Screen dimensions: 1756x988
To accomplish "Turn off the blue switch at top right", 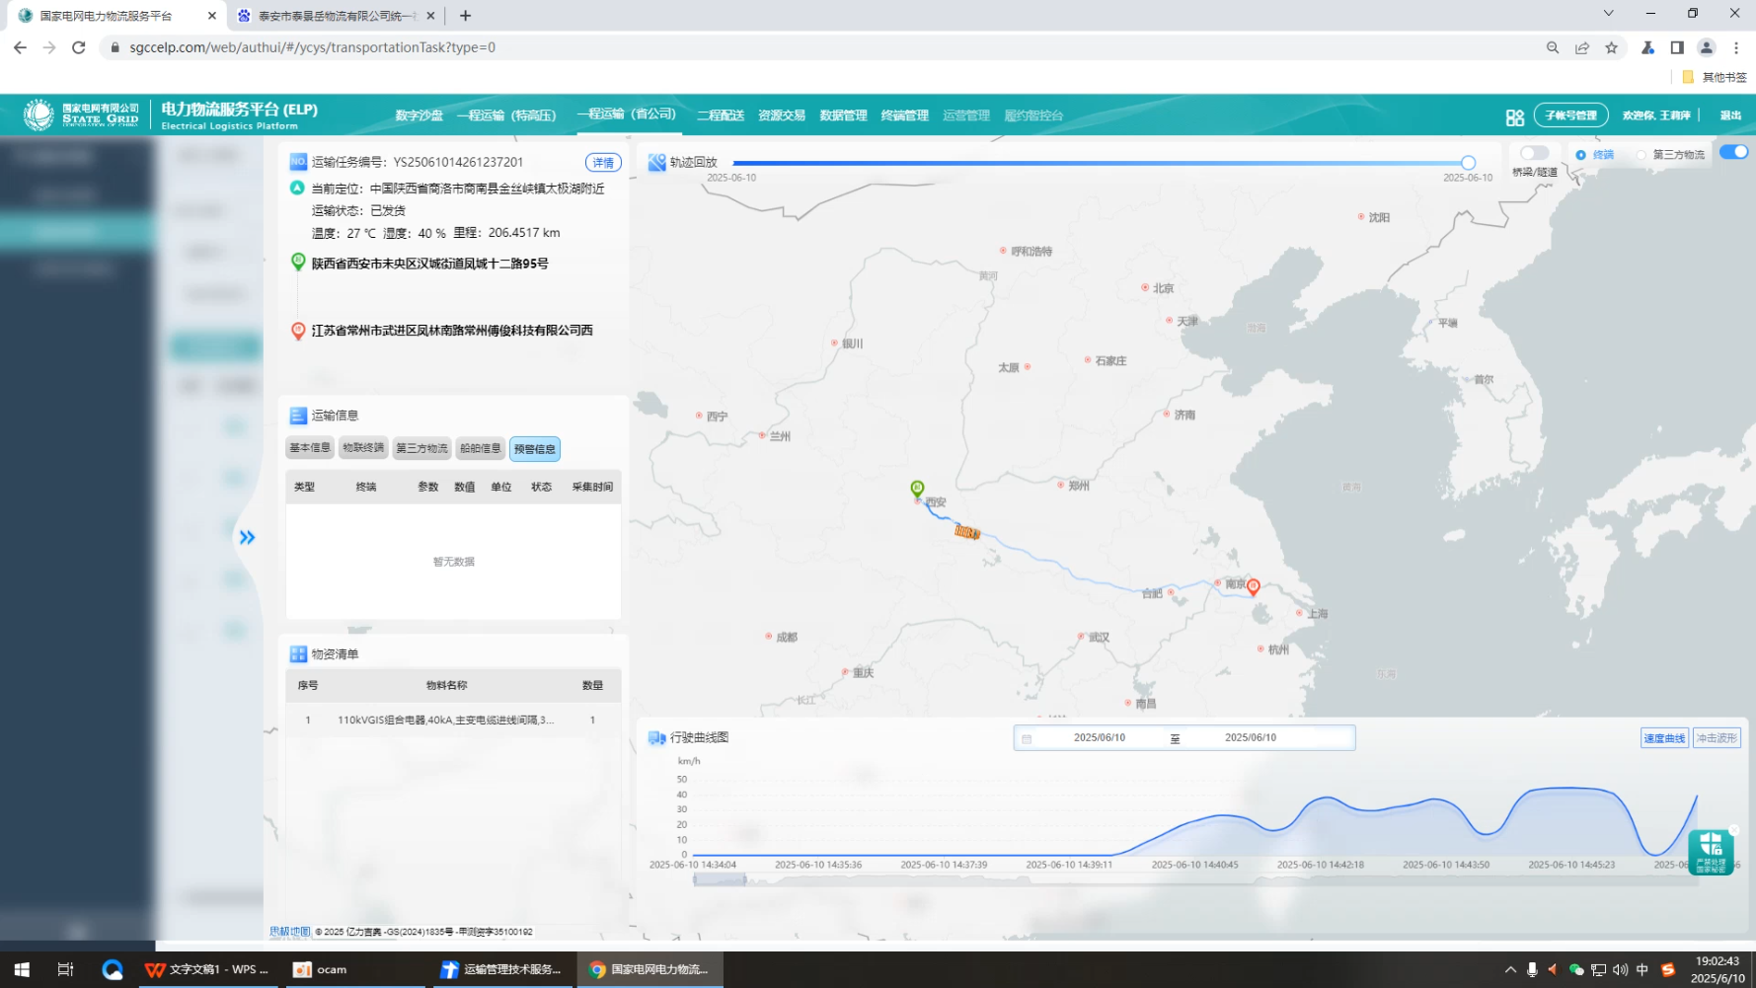I will coord(1733,152).
